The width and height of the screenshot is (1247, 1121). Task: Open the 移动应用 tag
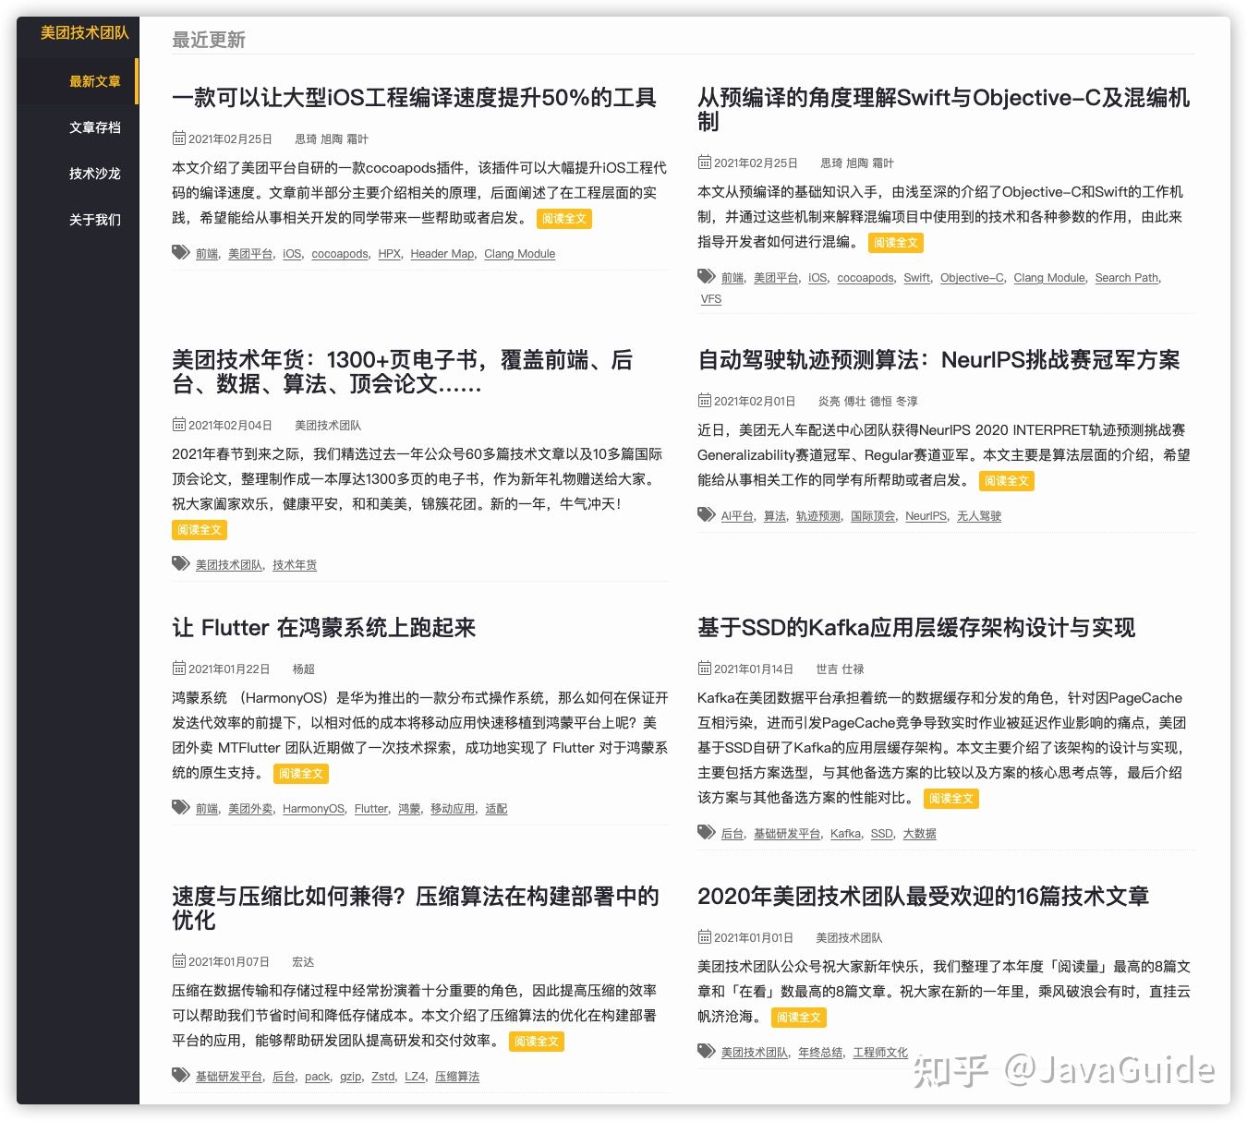453,809
